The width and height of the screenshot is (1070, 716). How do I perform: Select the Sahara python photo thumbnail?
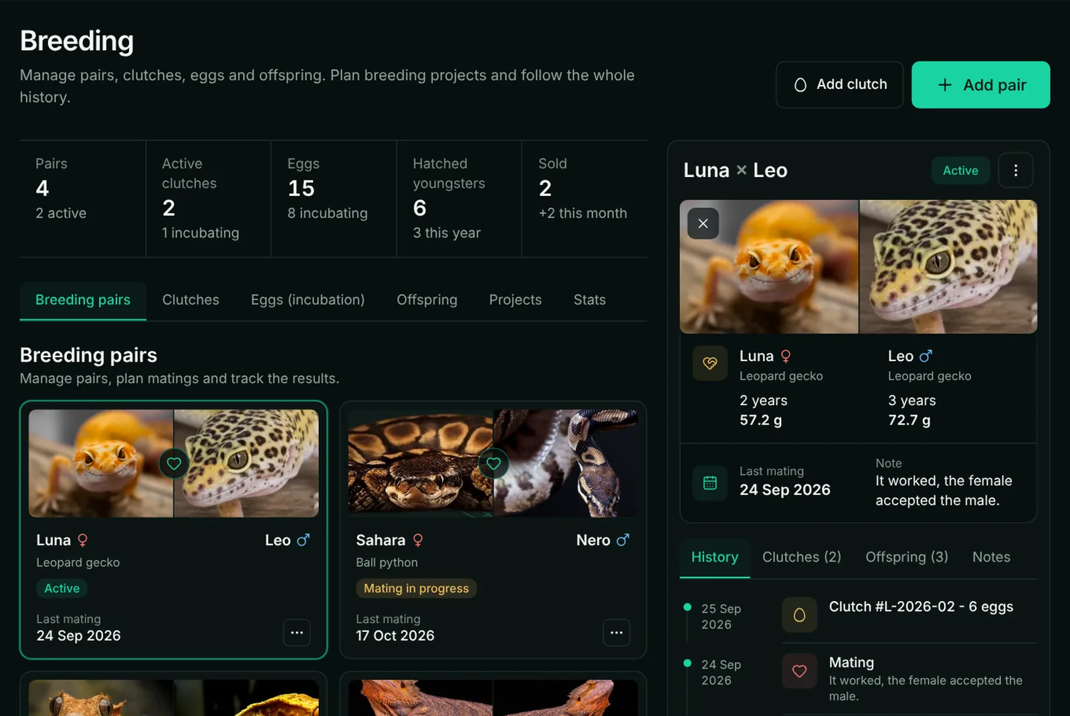420,463
